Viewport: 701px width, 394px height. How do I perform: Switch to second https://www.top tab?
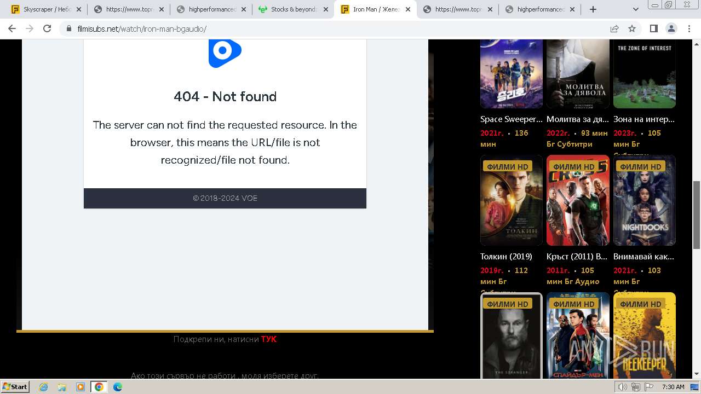[x=457, y=9]
